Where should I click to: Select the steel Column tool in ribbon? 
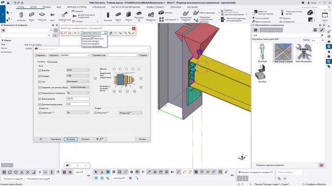21,17
